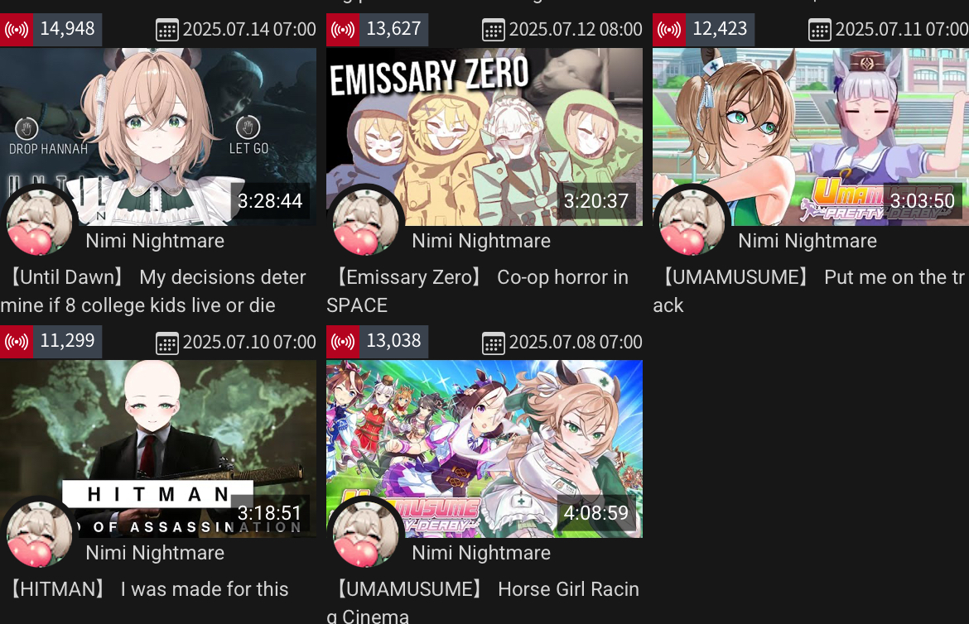The height and width of the screenshot is (624, 969).
Task: Click the live icon beside 12,423 viewers
Action: point(668,30)
